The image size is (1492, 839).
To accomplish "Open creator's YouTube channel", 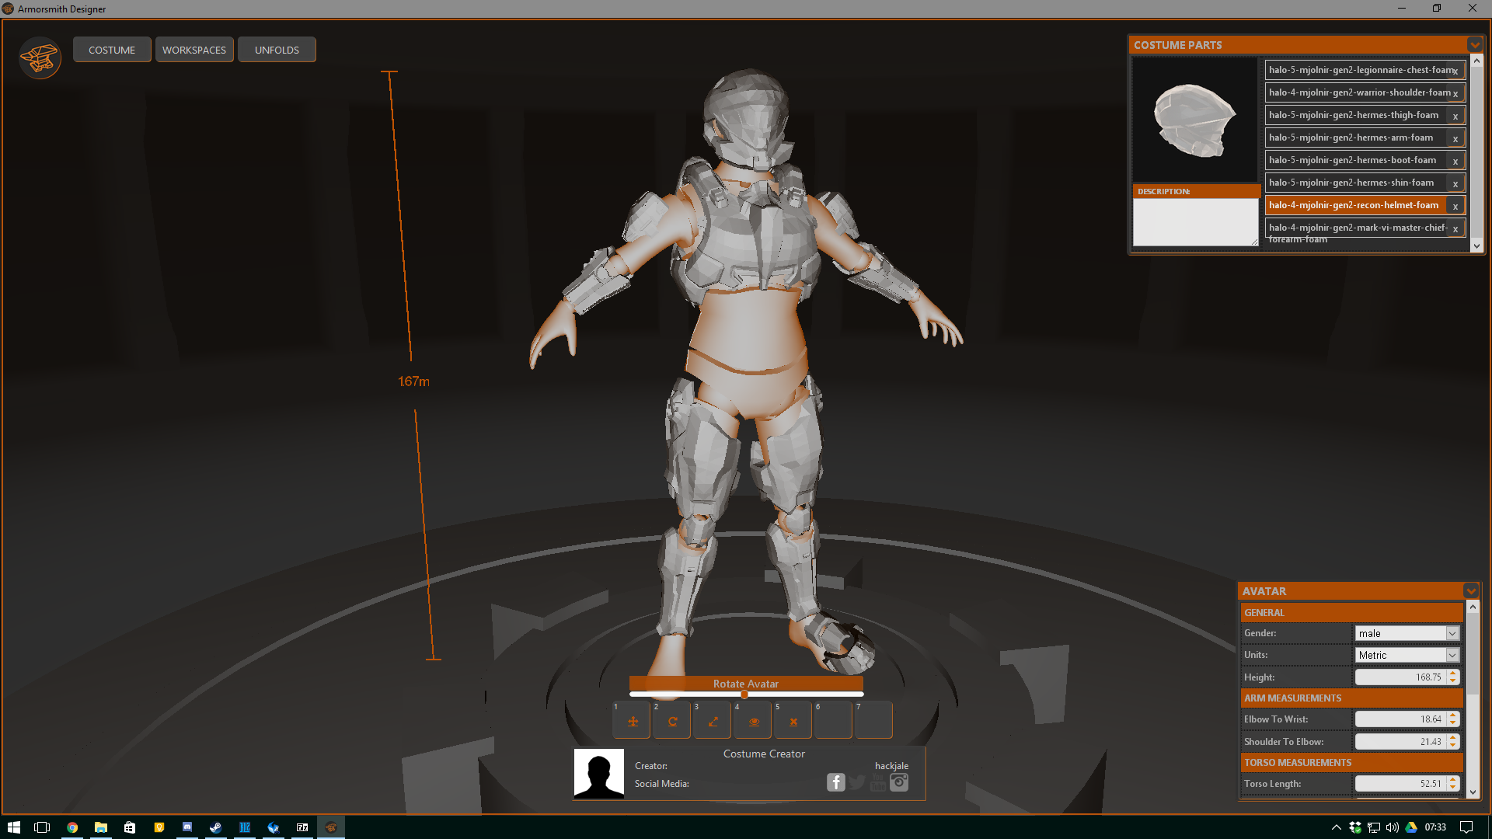I will click(x=878, y=782).
